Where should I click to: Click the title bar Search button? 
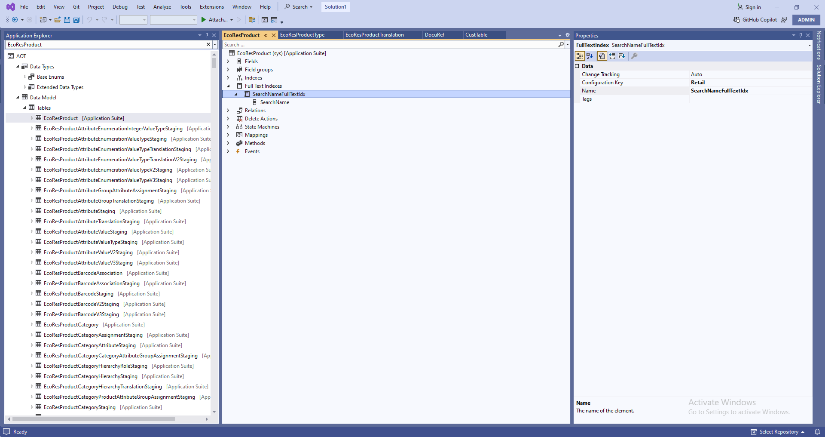coord(299,7)
